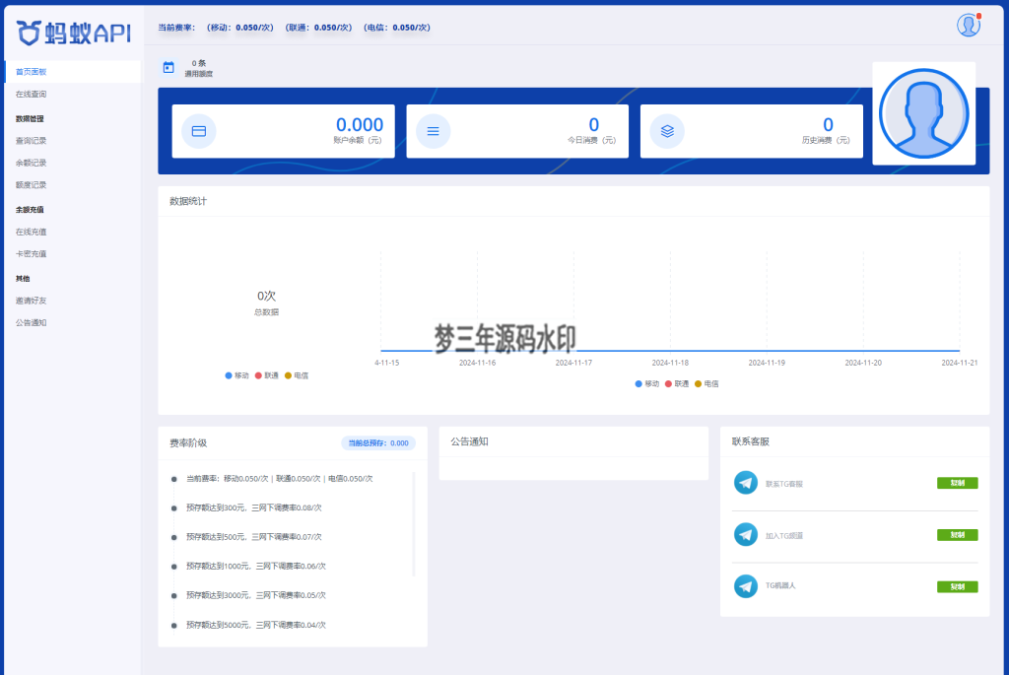This screenshot has width=1009, height=675.
Task: Click the tier row 预存额达到300元
Action: [253, 507]
